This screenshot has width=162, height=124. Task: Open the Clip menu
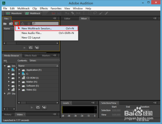click(35, 8)
